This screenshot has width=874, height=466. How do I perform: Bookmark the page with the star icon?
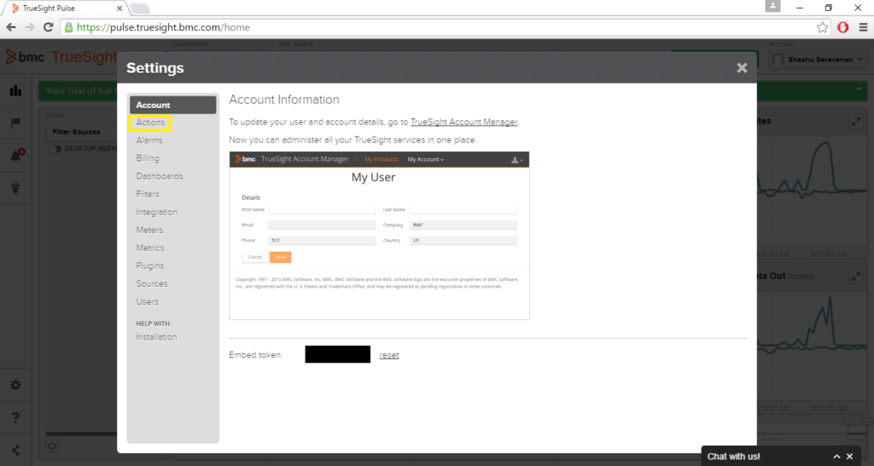822,27
